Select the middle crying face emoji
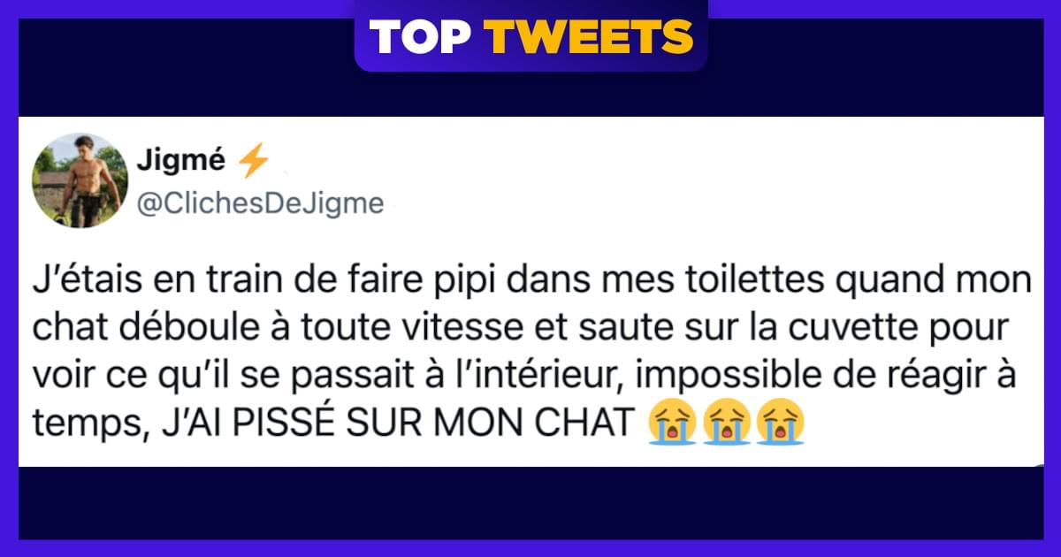This screenshot has height=557, width=1061. (727, 421)
